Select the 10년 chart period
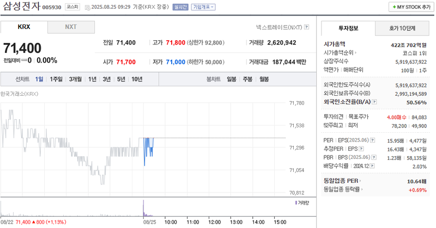Viewport: 436px width, 228px height. click(x=137, y=79)
